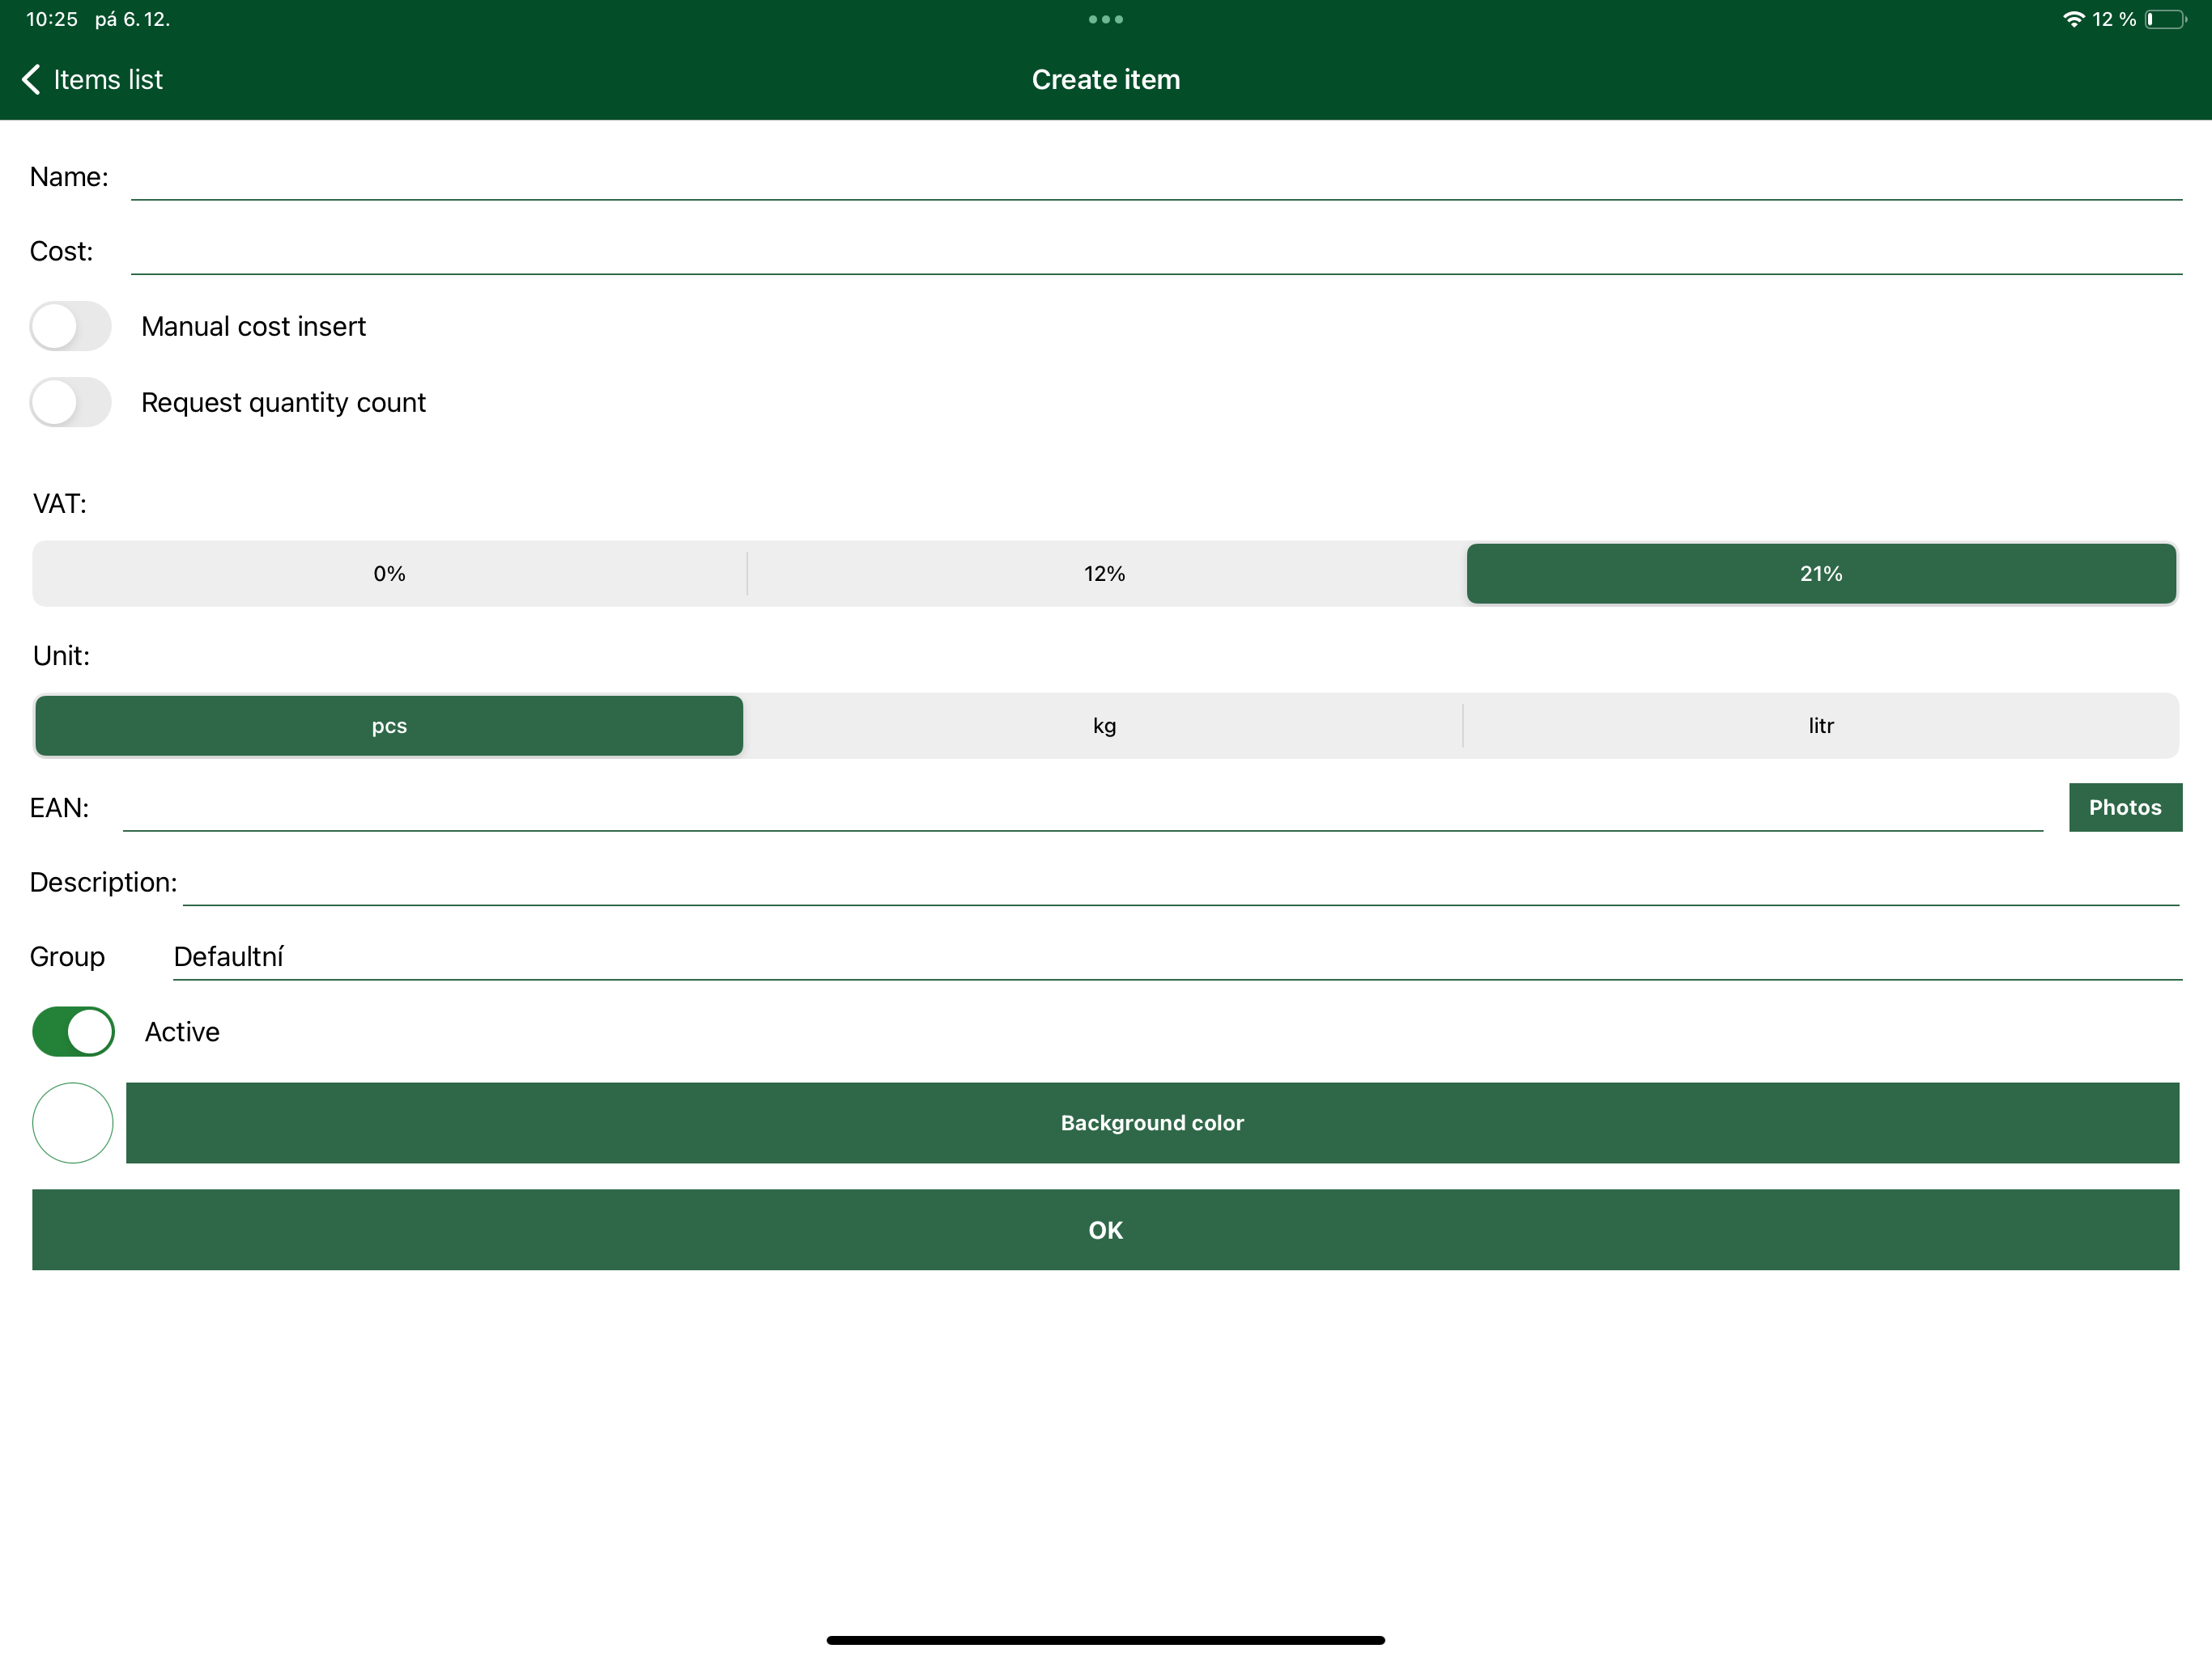Confirm item creation with OK
Image resolution: width=2212 pixels, height=1657 pixels.
click(x=1105, y=1231)
